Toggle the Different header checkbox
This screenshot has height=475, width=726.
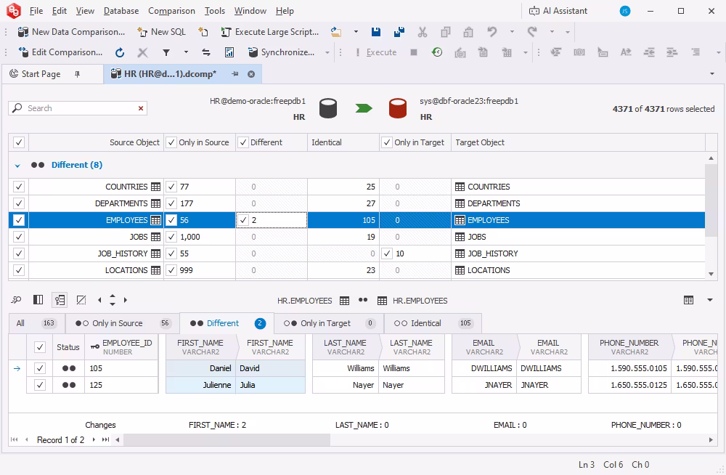pyautogui.click(x=243, y=142)
